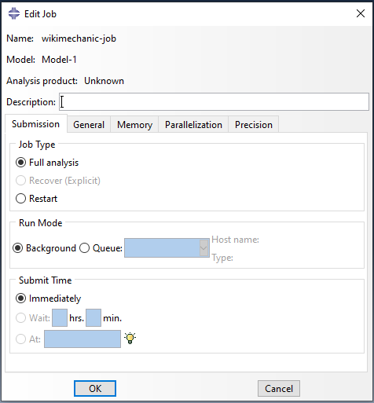Open the Precision tab
The image size is (374, 403).
pyautogui.click(x=254, y=124)
